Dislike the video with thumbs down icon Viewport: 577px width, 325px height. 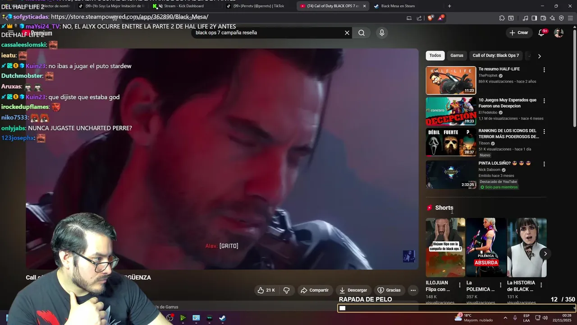click(286, 290)
